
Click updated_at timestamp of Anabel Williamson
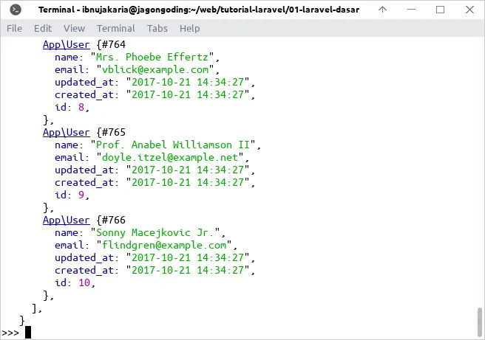(188, 170)
